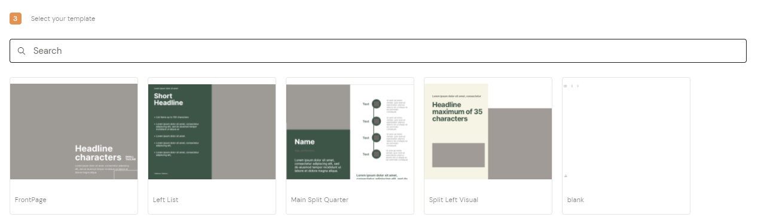Image resolution: width=761 pixels, height=220 pixels.
Task: Select the FrontPage template thumbnail
Action: pyautogui.click(x=74, y=132)
